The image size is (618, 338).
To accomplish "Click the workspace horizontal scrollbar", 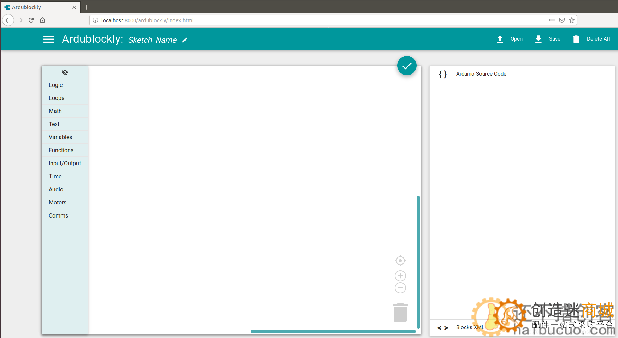I will (333, 331).
